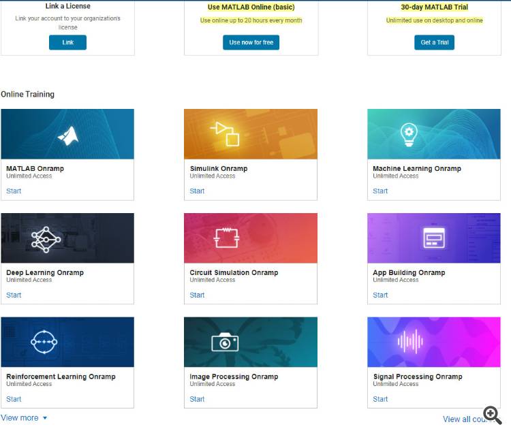Click the Online Training section heading
The image size is (511, 433).
[28, 94]
